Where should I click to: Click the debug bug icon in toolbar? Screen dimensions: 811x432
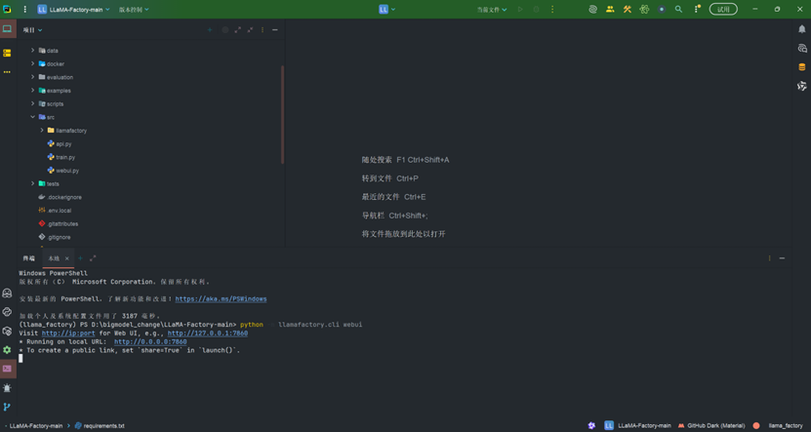(x=537, y=10)
